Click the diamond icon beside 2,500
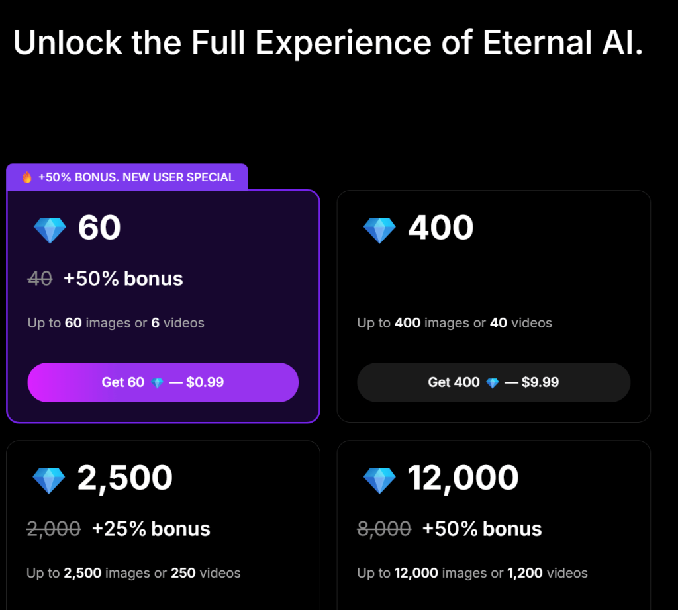Viewport: 678px width, 610px height. (x=49, y=480)
